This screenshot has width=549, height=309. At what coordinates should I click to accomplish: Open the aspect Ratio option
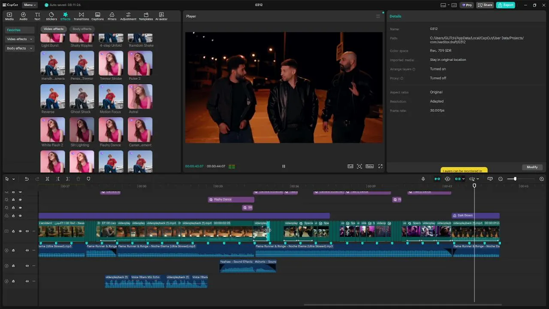point(369,167)
